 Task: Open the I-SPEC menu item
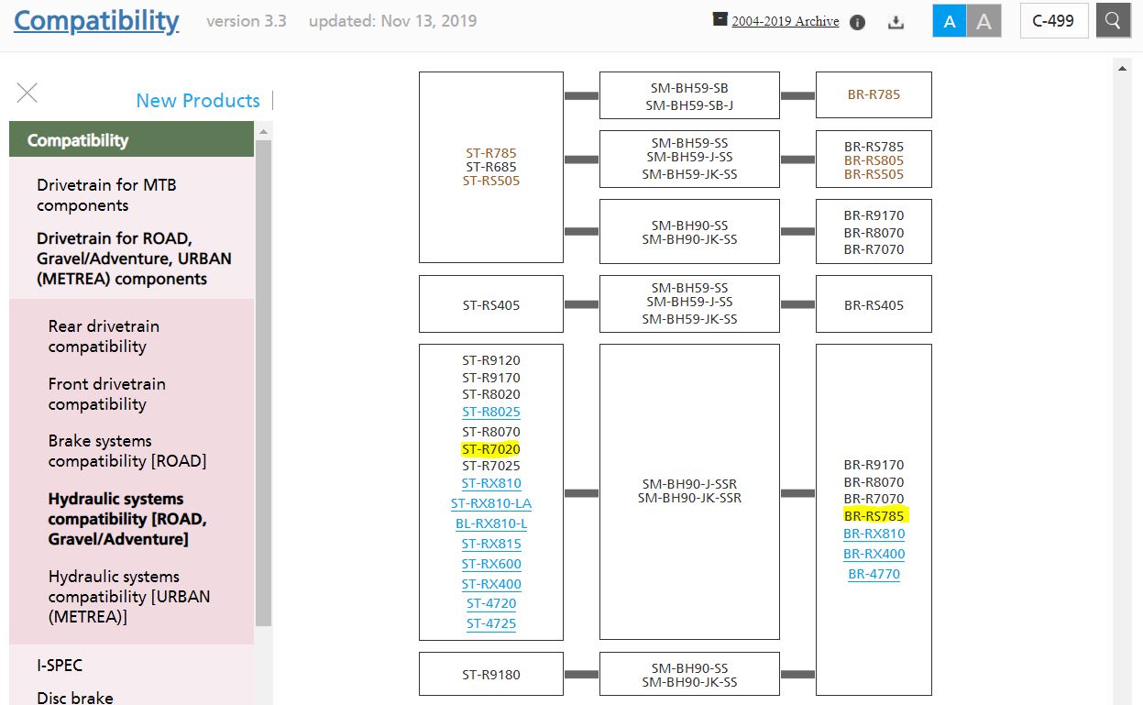click(x=60, y=666)
